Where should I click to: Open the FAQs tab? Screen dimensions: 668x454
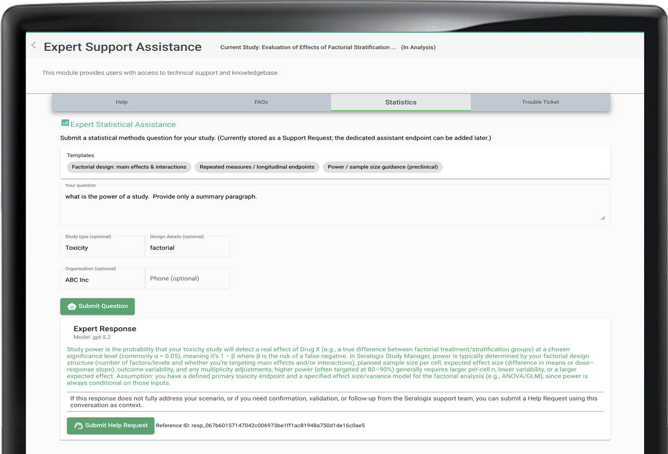261,102
